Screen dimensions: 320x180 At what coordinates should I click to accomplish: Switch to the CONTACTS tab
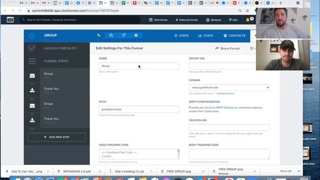coord(234,35)
